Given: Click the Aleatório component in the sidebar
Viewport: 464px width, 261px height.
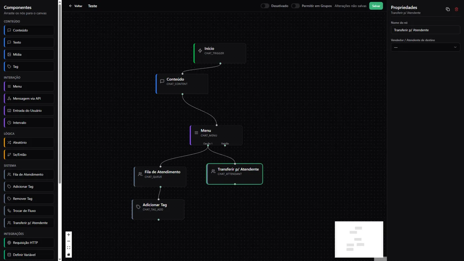Looking at the screenshot, I should 29,143.
